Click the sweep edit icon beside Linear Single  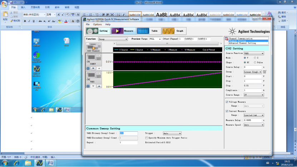click(264, 72)
